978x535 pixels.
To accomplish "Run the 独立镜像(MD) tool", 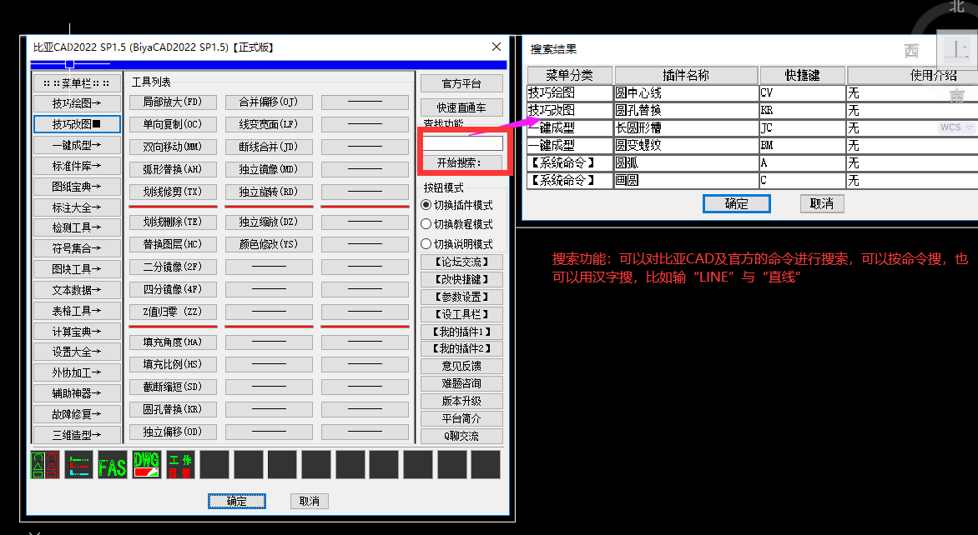I will click(x=269, y=169).
